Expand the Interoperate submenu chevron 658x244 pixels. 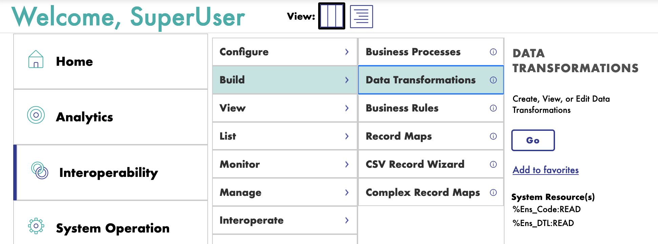[347, 220]
